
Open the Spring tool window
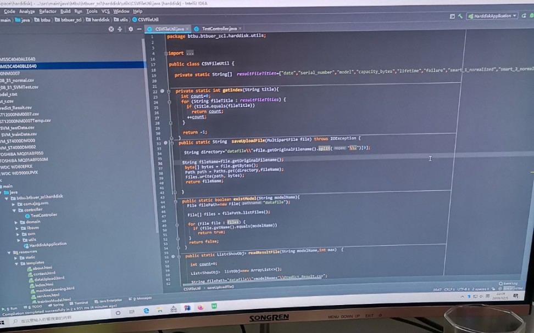click(56, 305)
